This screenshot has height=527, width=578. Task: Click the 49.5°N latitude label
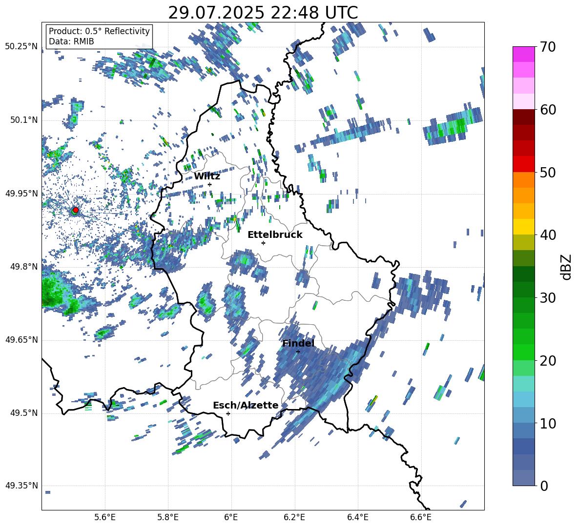coord(23,413)
